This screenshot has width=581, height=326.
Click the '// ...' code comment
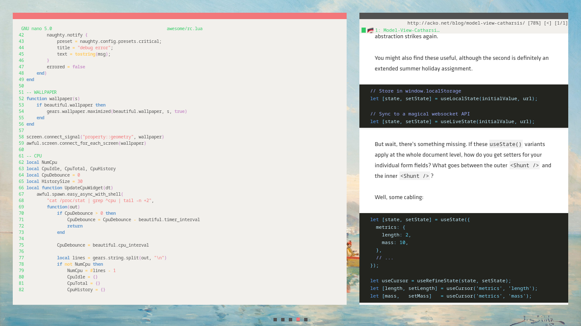[384, 258]
